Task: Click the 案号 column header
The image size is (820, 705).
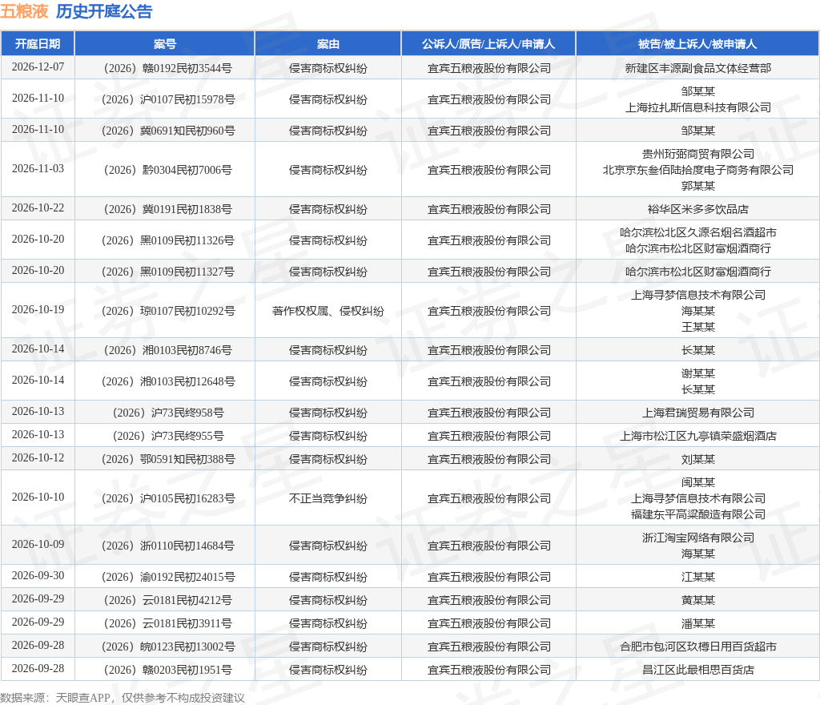Action: [165, 44]
